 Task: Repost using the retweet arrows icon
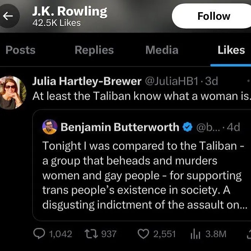pyautogui.click(x=90, y=234)
